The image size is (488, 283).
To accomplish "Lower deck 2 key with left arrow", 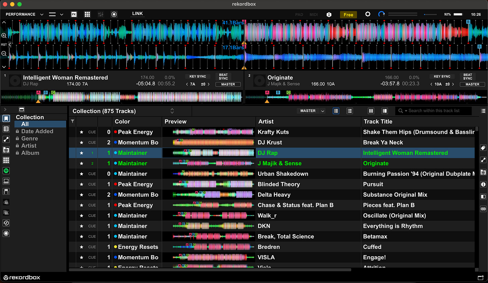I will click(x=431, y=84).
